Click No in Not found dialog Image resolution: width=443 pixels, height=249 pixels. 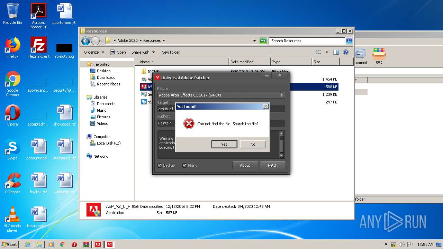[253, 144]
